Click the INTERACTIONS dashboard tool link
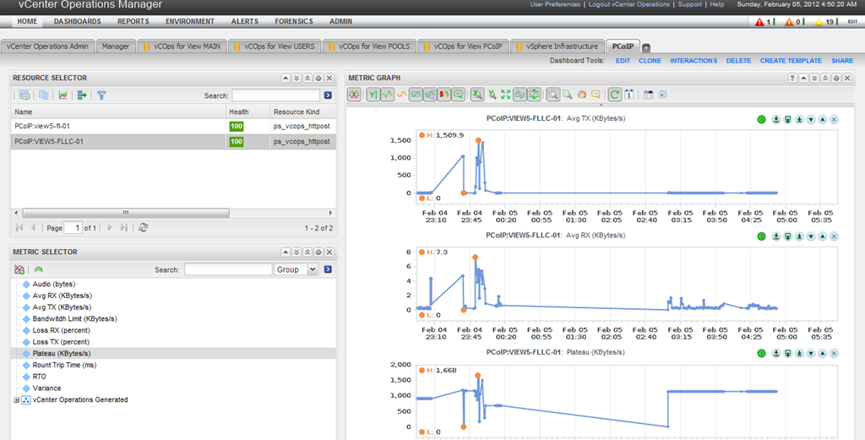The height and width of the screenshot is (440, 865). [694, 61]
